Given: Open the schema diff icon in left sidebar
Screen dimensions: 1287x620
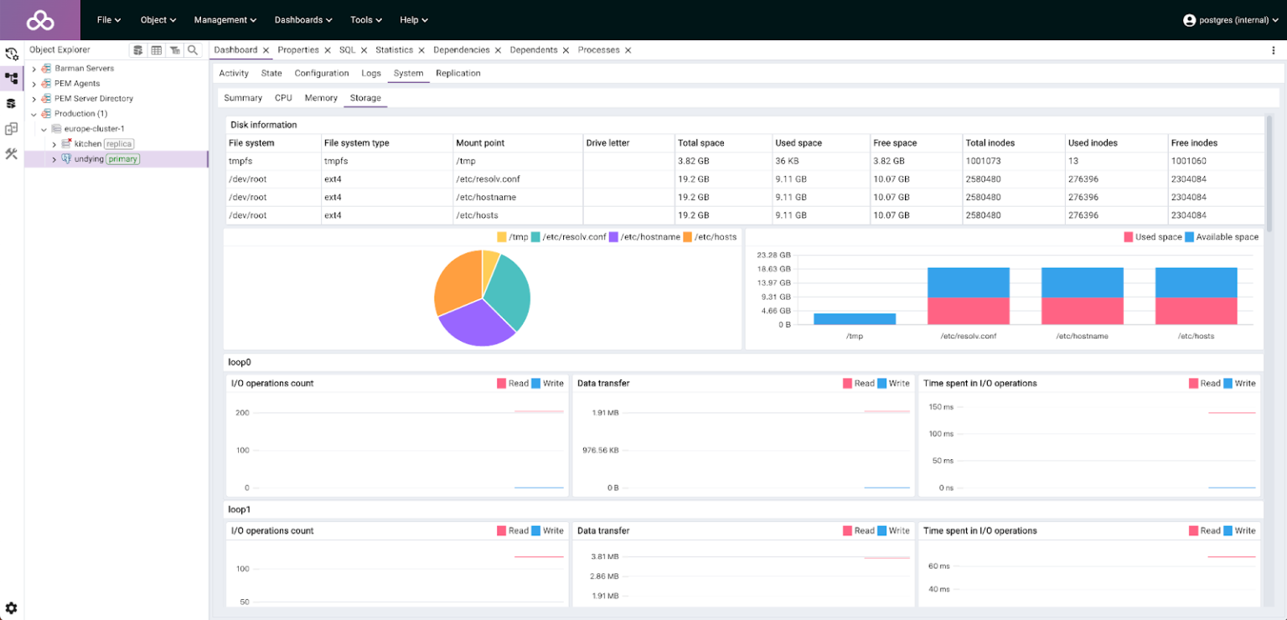Looking at the screenshot, I should pos(12,129).
